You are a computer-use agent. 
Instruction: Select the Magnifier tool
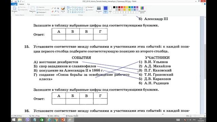pos(58,12)
